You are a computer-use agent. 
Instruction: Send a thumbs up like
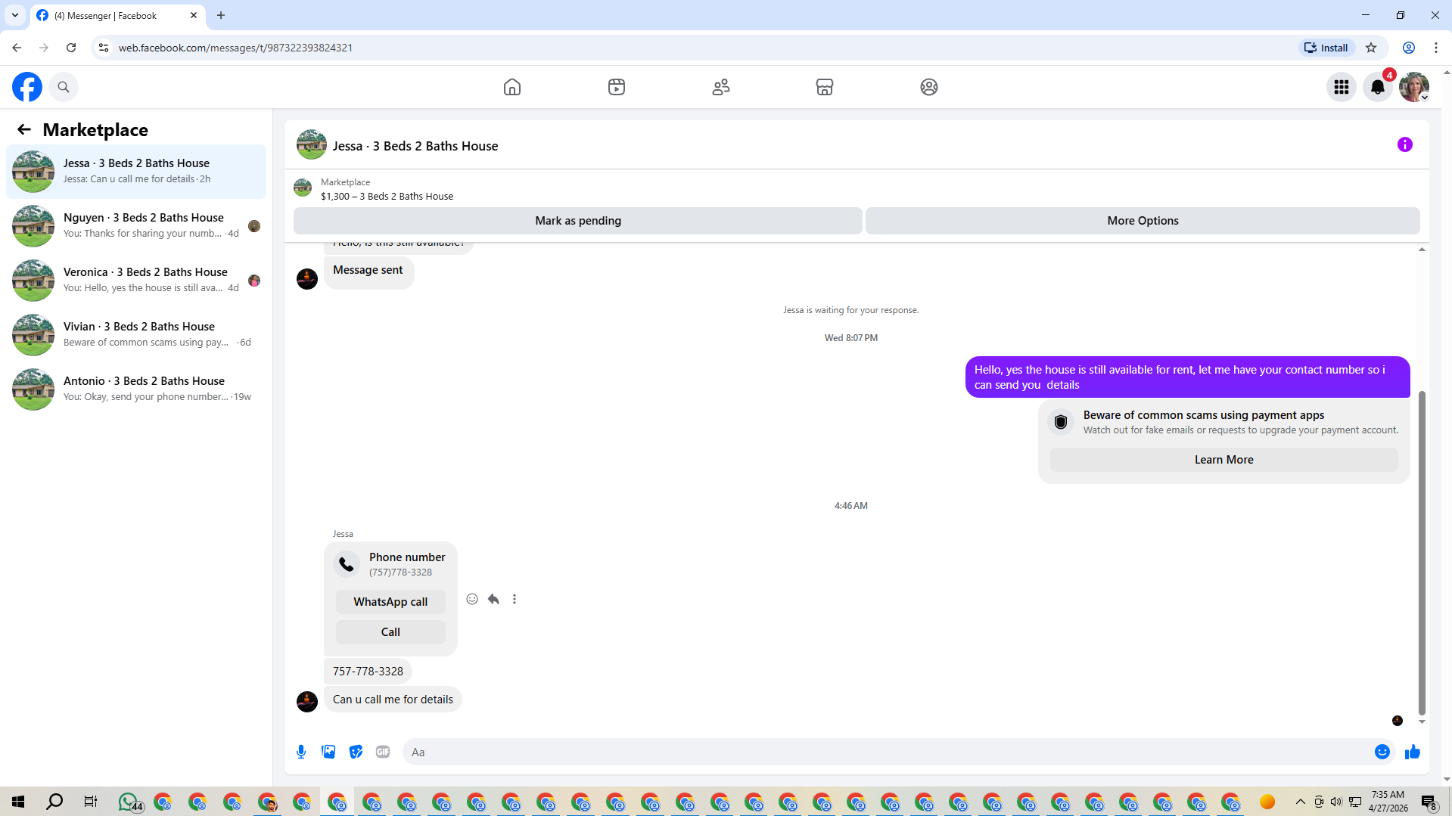[1413, 752]
